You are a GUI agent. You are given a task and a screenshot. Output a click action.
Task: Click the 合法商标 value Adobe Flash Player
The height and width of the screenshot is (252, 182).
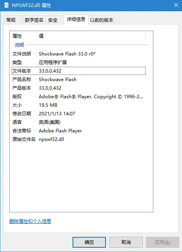click(x=61, y=131)
